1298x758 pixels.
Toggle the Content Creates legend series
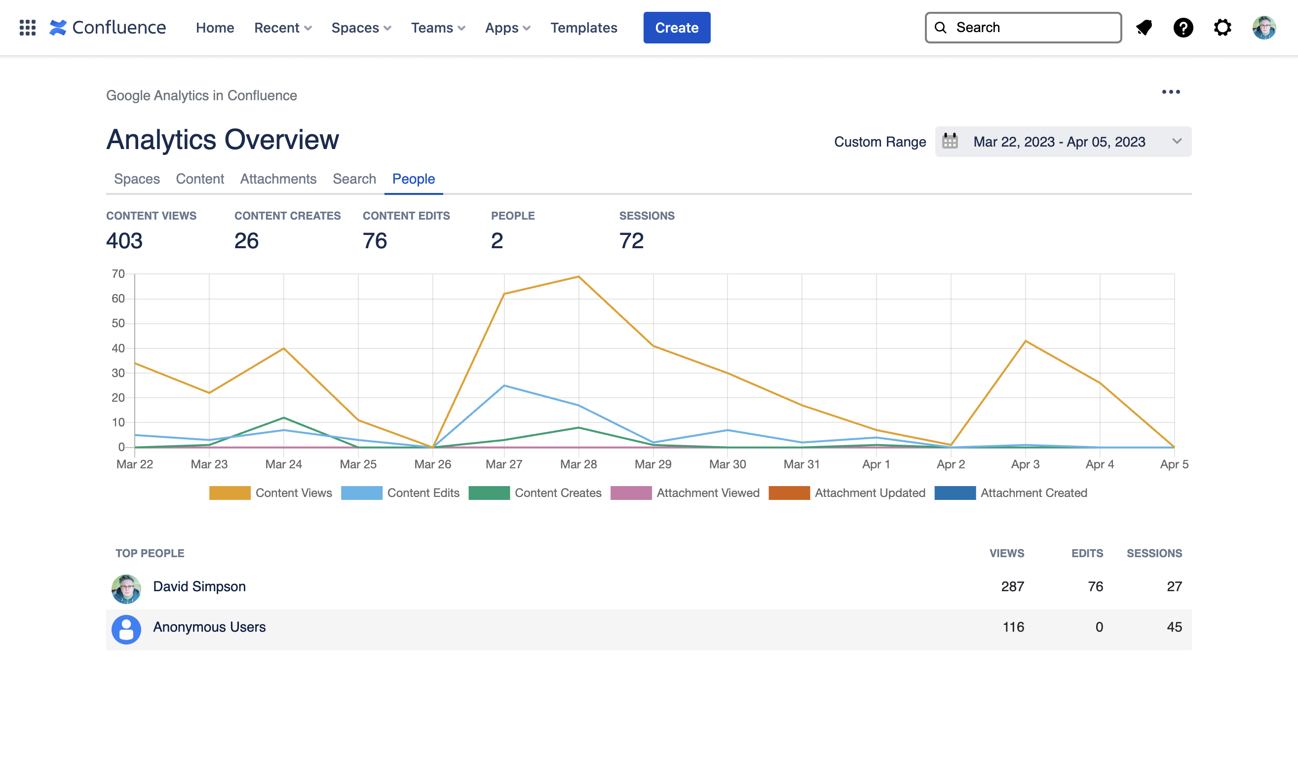pyautogui.click(x=489, y=493)
